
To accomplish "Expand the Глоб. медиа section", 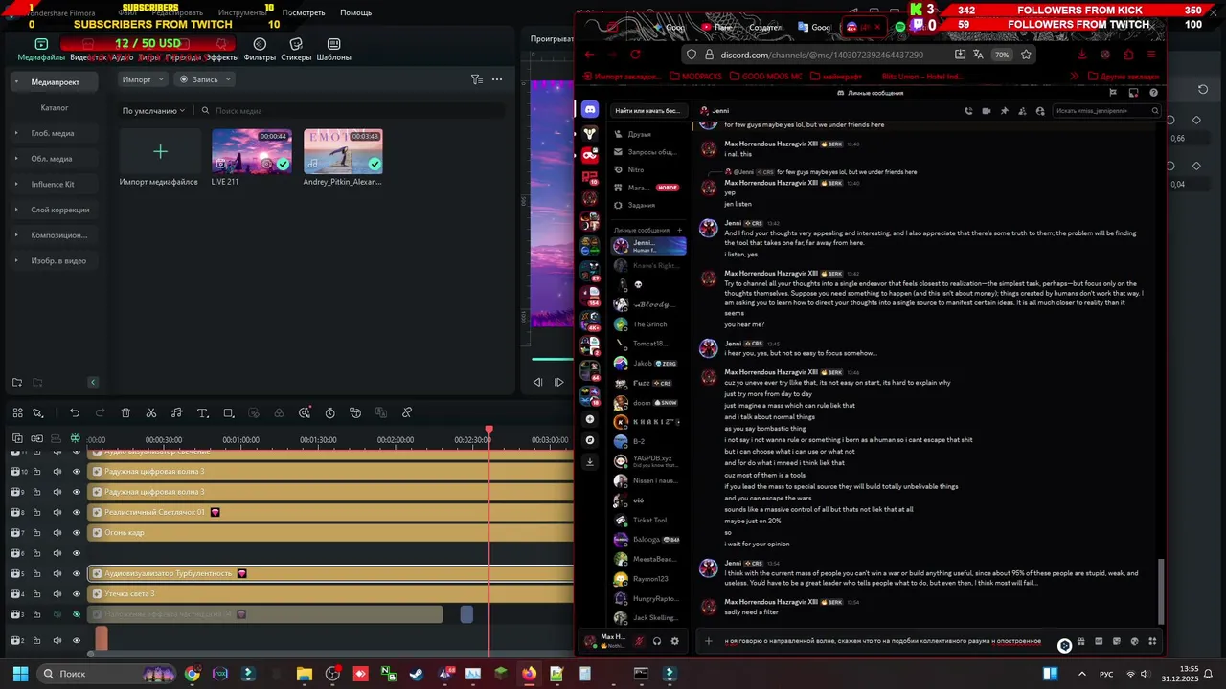I will (16, 133).
